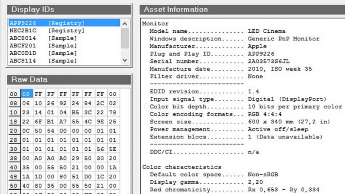Image resolution: width=345 pixels, height=194 pixels.
Task: Select byte 06 in row 08
Action: pos(27,103)
